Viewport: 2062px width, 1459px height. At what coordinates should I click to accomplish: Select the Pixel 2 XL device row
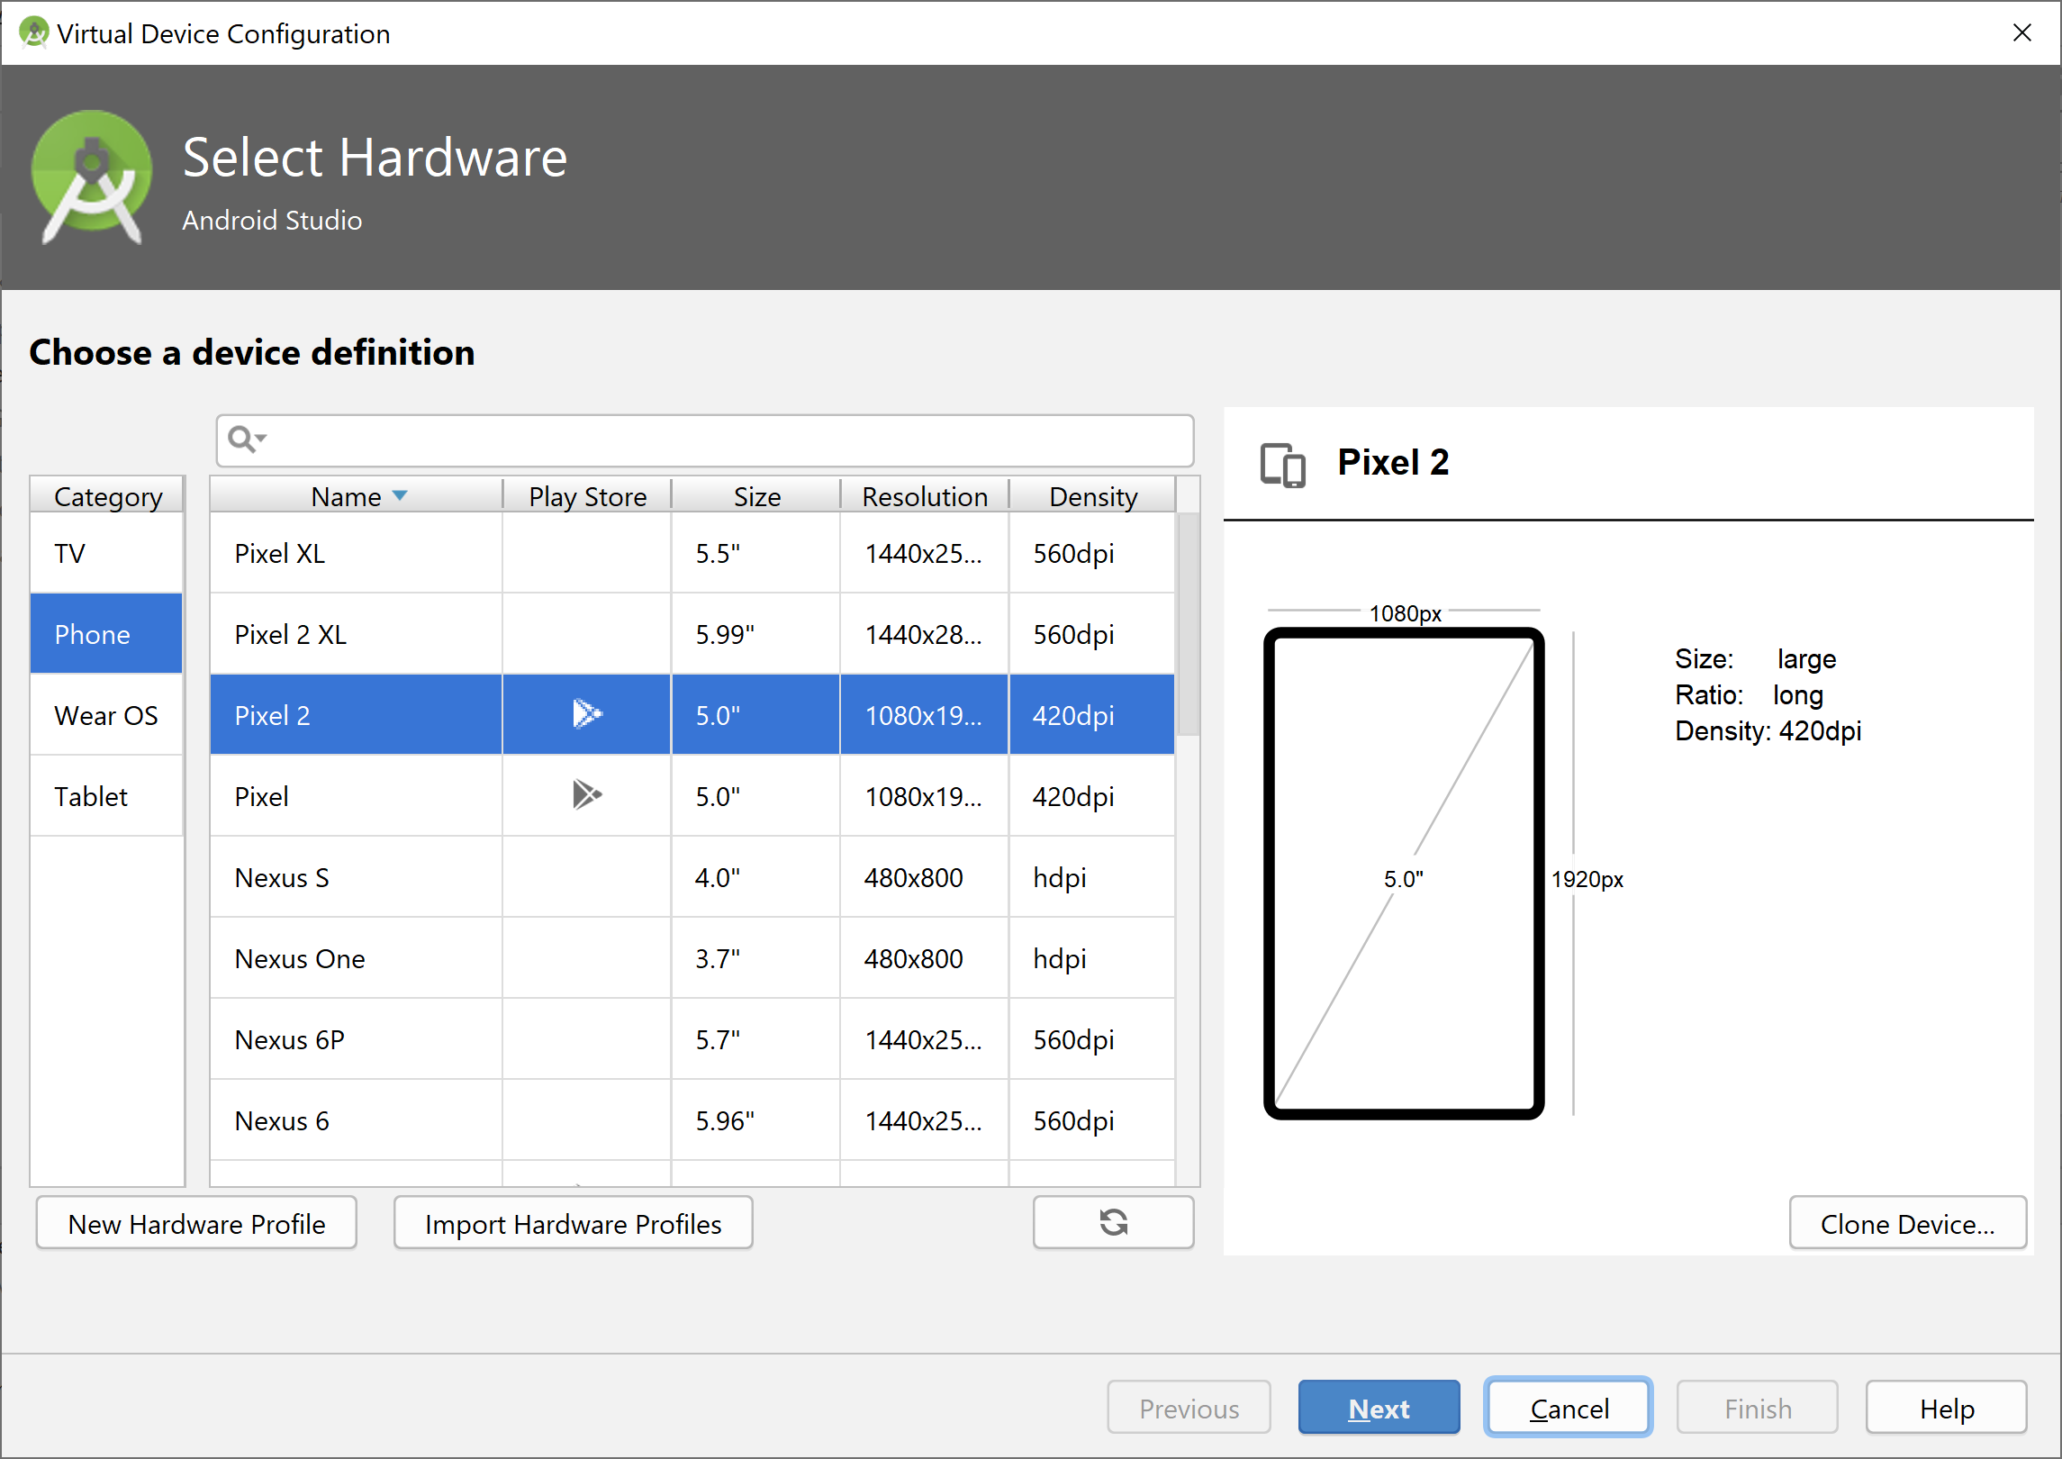pos(692,633)
